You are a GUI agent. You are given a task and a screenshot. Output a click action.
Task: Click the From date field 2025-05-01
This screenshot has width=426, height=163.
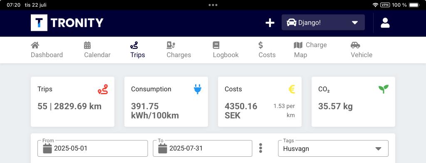93,148
